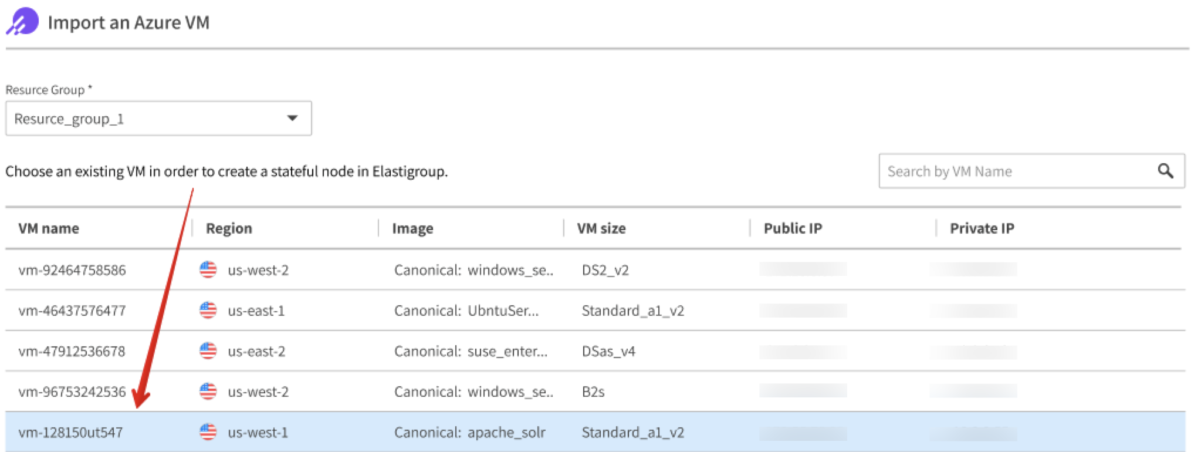Select the vm-46437576477 virtual machine
This screenshot has height=452, width=1191.
click(x=72, y=311)
